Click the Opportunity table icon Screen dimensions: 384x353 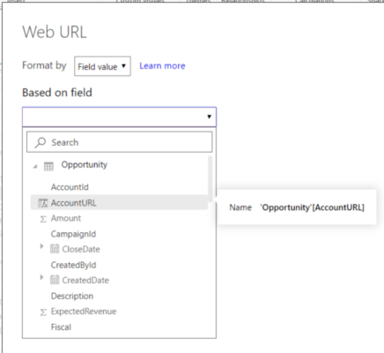click(48, 167)
